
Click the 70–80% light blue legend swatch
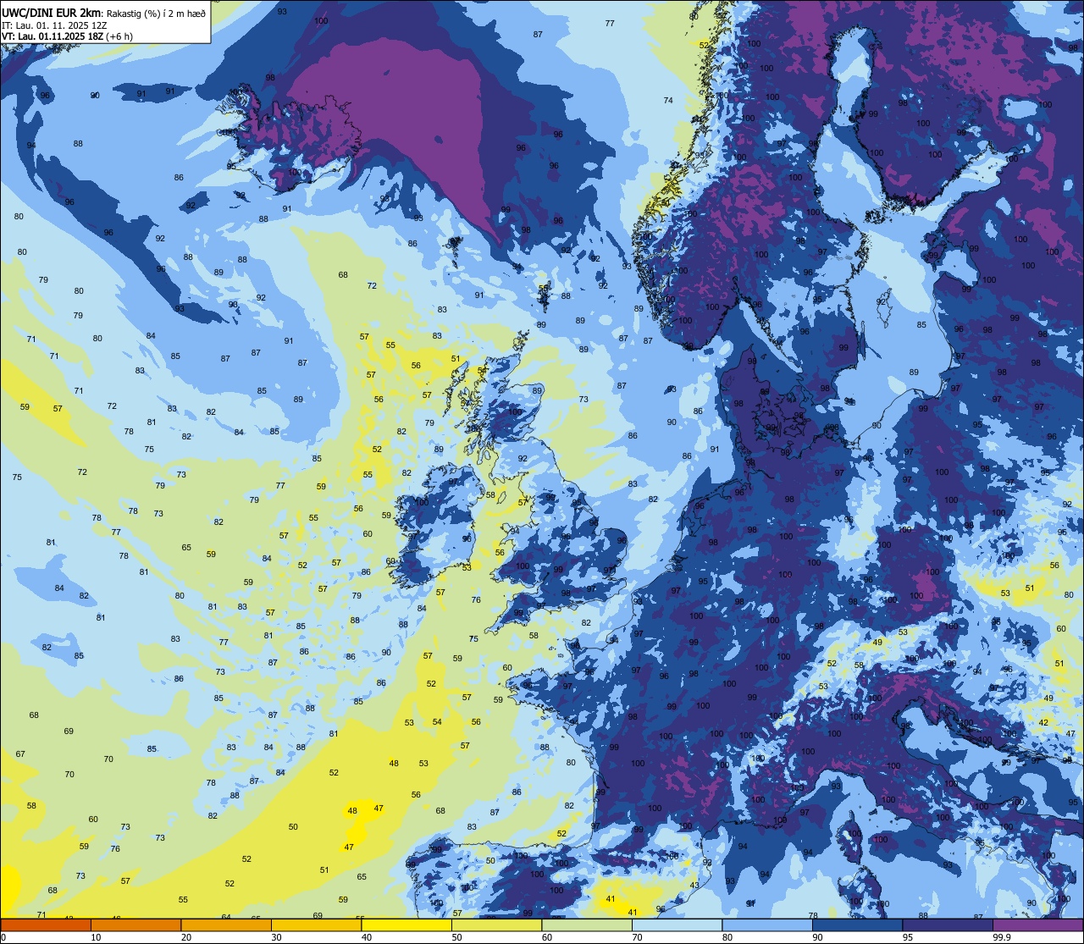point(677,925)
